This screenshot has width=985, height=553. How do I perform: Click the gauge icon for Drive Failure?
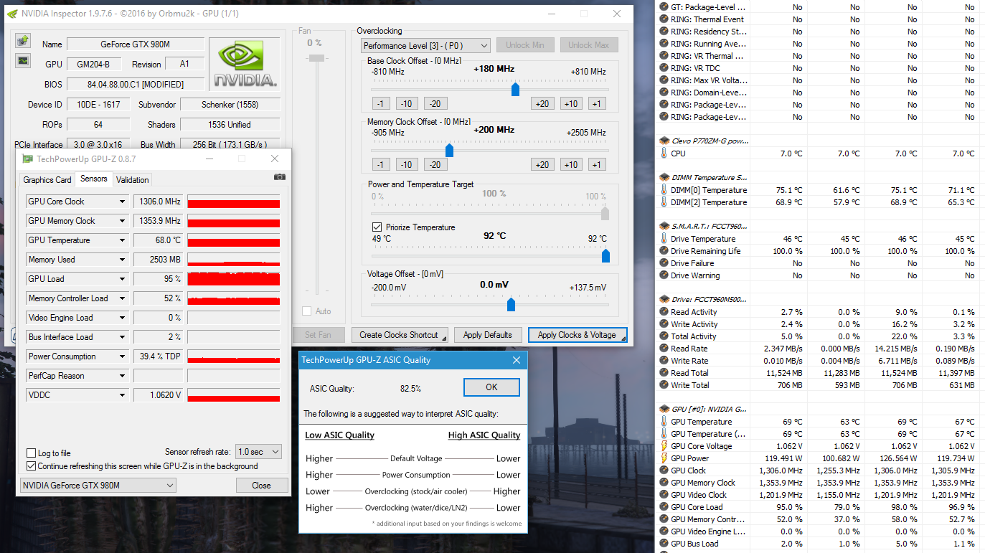664,263
